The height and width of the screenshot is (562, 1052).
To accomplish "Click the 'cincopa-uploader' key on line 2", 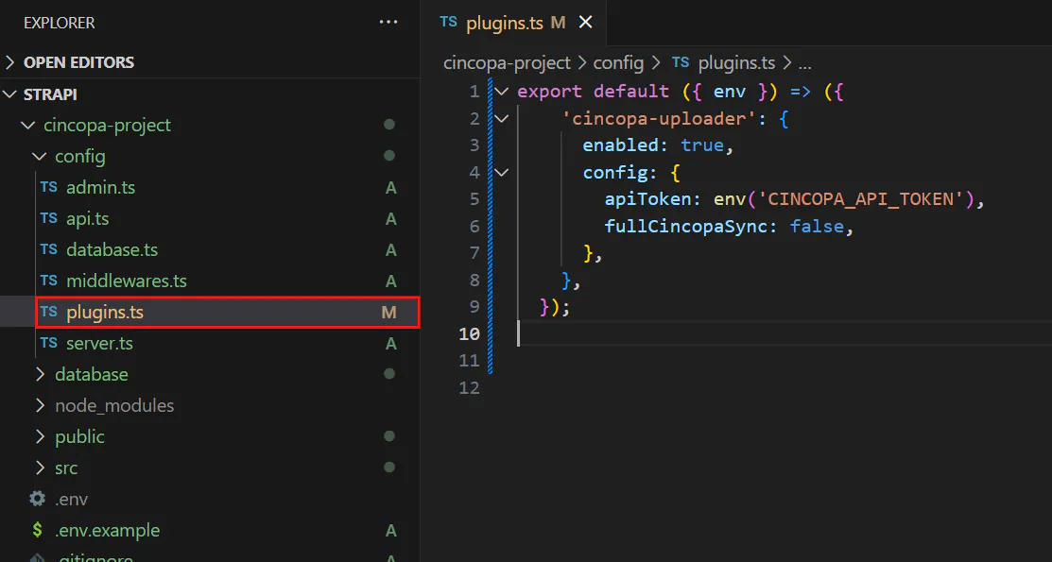I will click(x=660, y=119).
